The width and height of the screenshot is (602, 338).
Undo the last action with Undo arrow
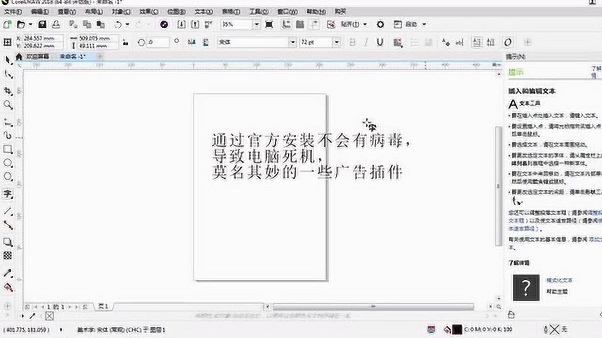118,24
